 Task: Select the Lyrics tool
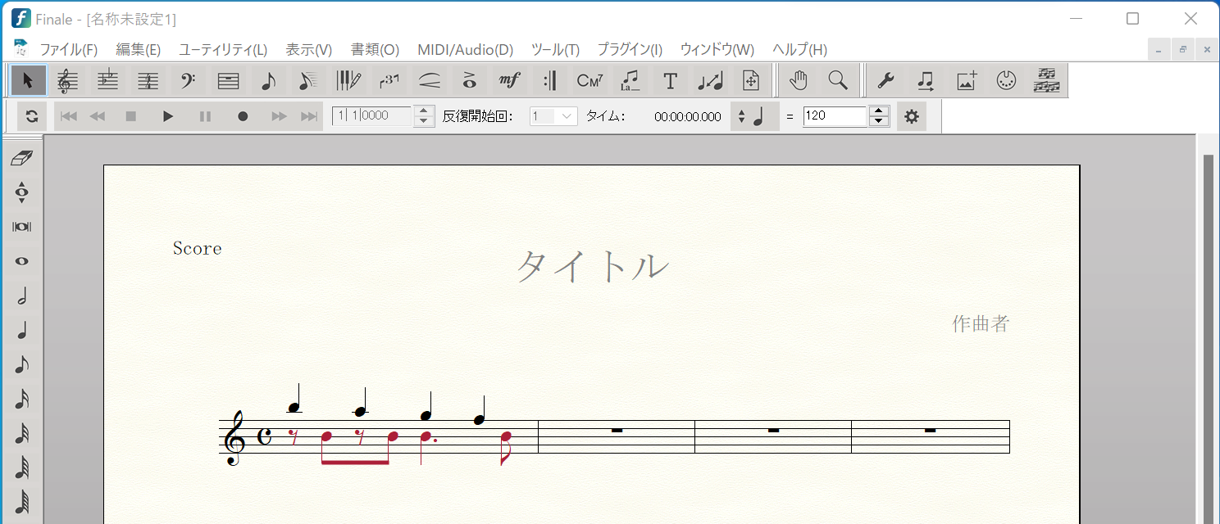(x=630, y=80)
